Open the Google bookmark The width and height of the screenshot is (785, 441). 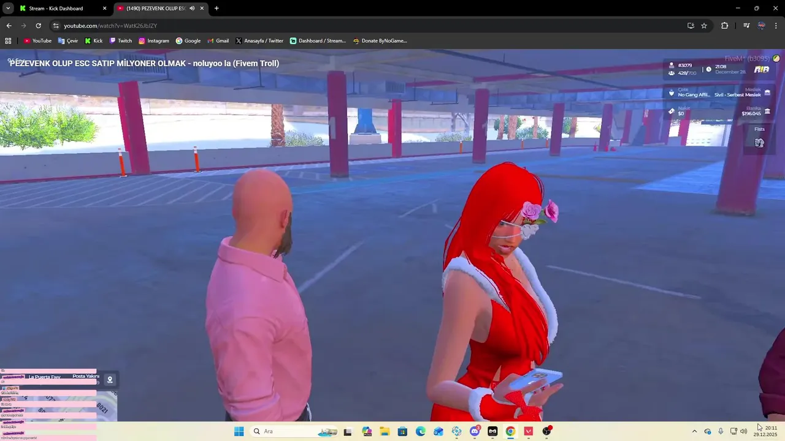coord(188,41)
